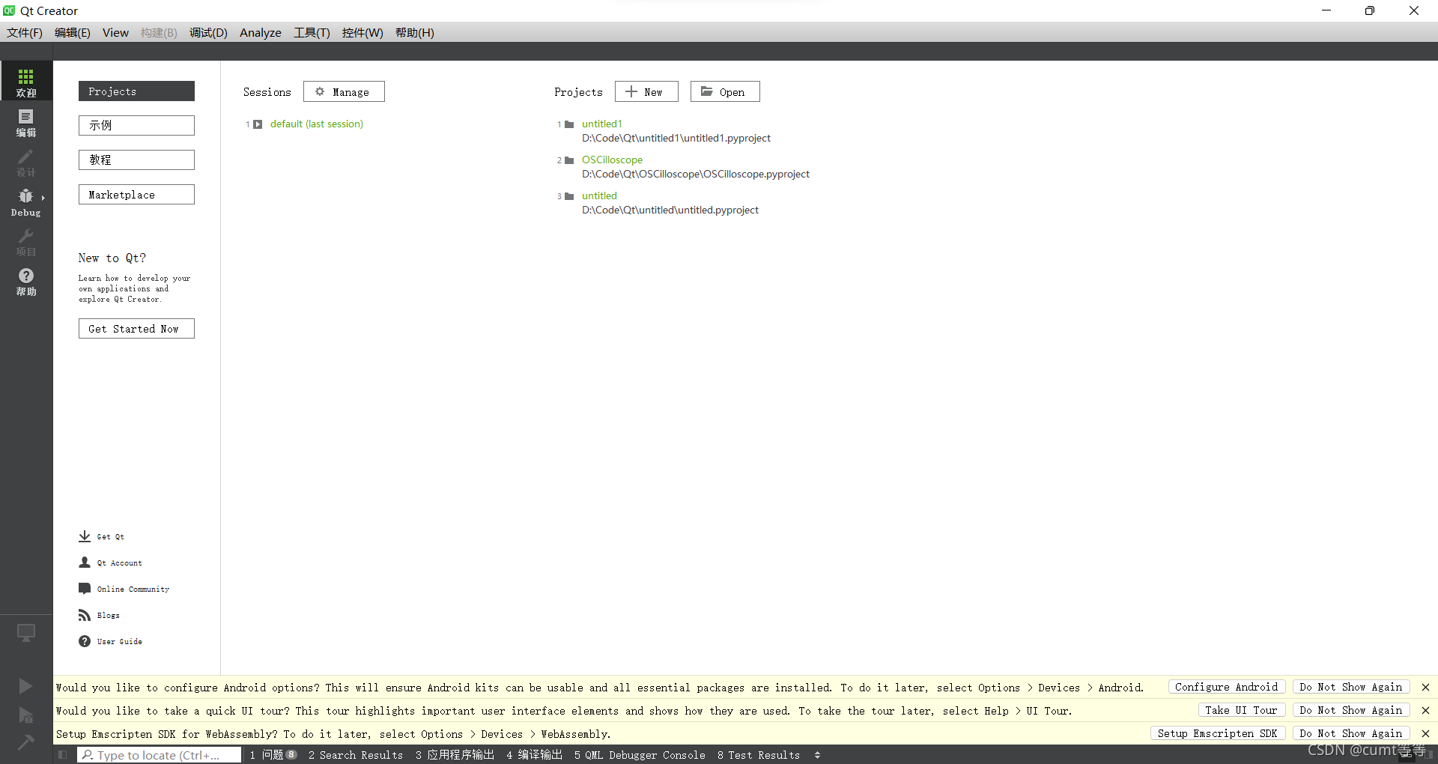
Task: Click the New project button
Action: pos(646,91)
